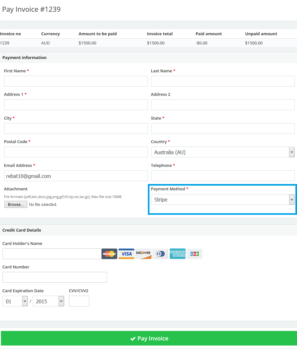Click the MasterCard card icon

(109, 254)
